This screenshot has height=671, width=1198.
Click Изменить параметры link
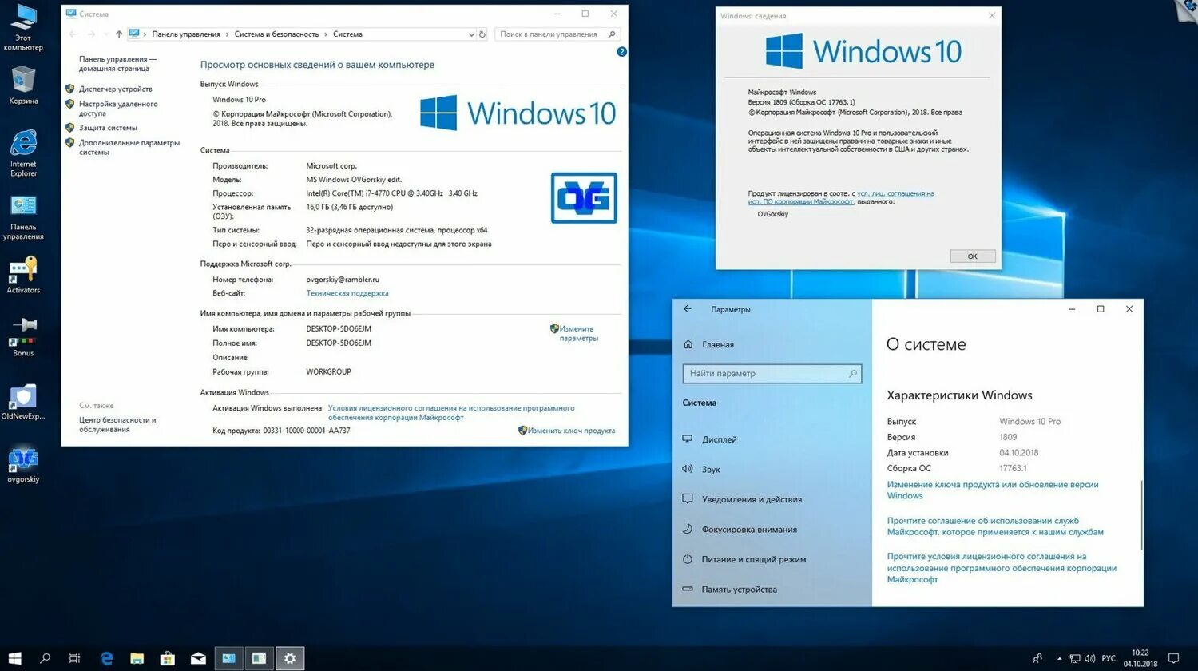click(x=578, y=333)
